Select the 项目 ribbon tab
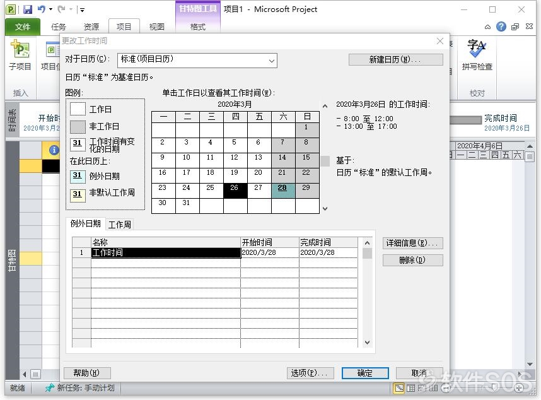Screen dimensions: 541x400 (x=124, y=27)
